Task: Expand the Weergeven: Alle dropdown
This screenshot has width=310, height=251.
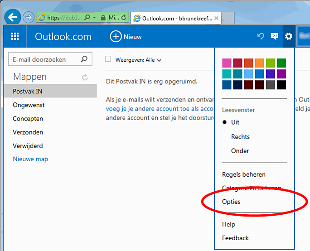Action: pyautogui.click(x=138, y=60)
